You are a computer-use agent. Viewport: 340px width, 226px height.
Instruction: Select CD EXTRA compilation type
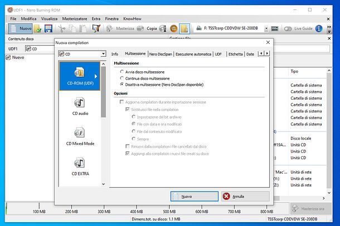(80, 167)
